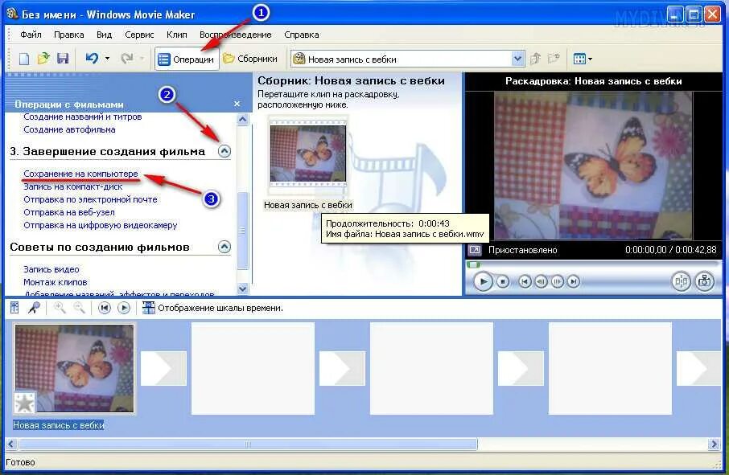Click Сохранение на компьютере link
The image size is (729, 475).
[x=81, y=174]
